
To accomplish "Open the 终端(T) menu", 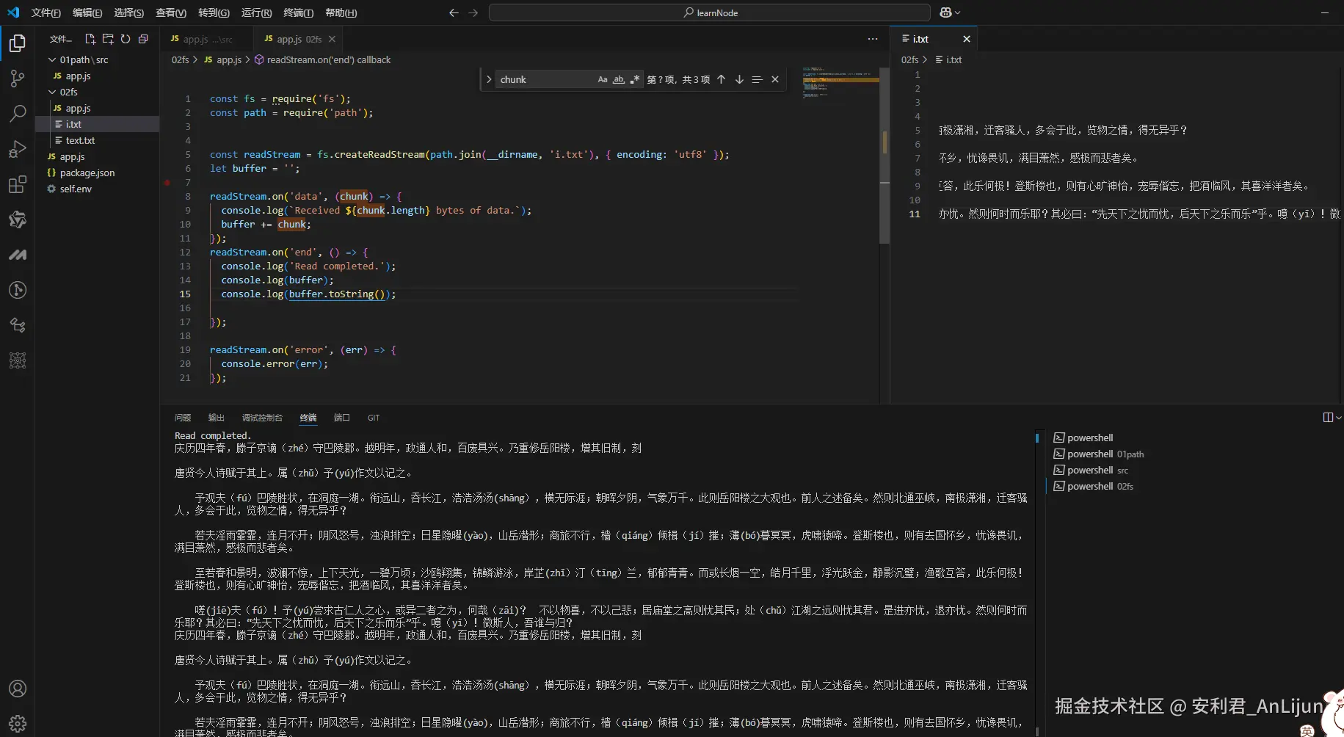I will tap(298, 12).
